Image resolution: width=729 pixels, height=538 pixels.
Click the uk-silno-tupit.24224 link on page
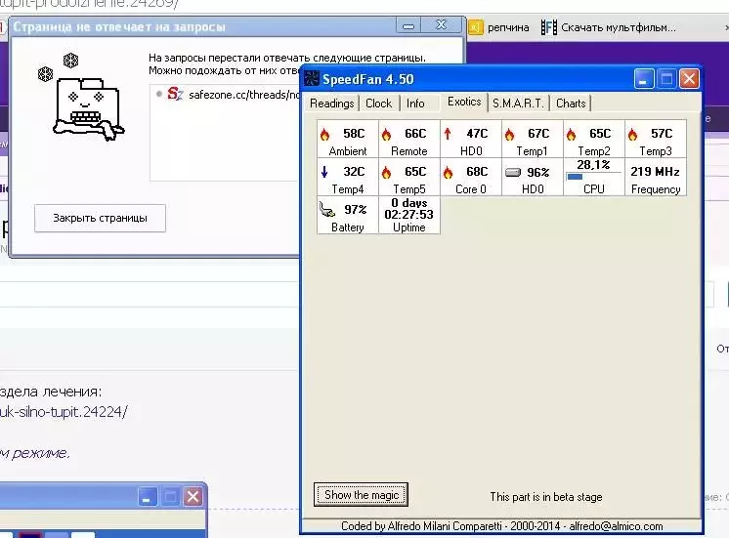tap(64, 412)
